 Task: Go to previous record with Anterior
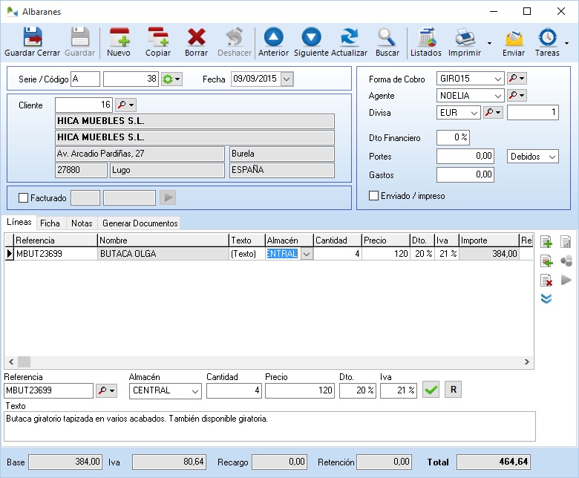point(273,42)
